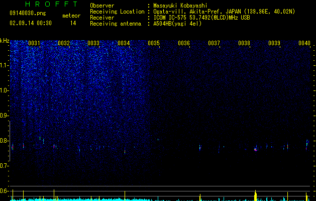Click the meteor echo near 0034 at 0.76 kHz
Image resolution: width=316 pixels, height=201 pixels.
point(125,151)
